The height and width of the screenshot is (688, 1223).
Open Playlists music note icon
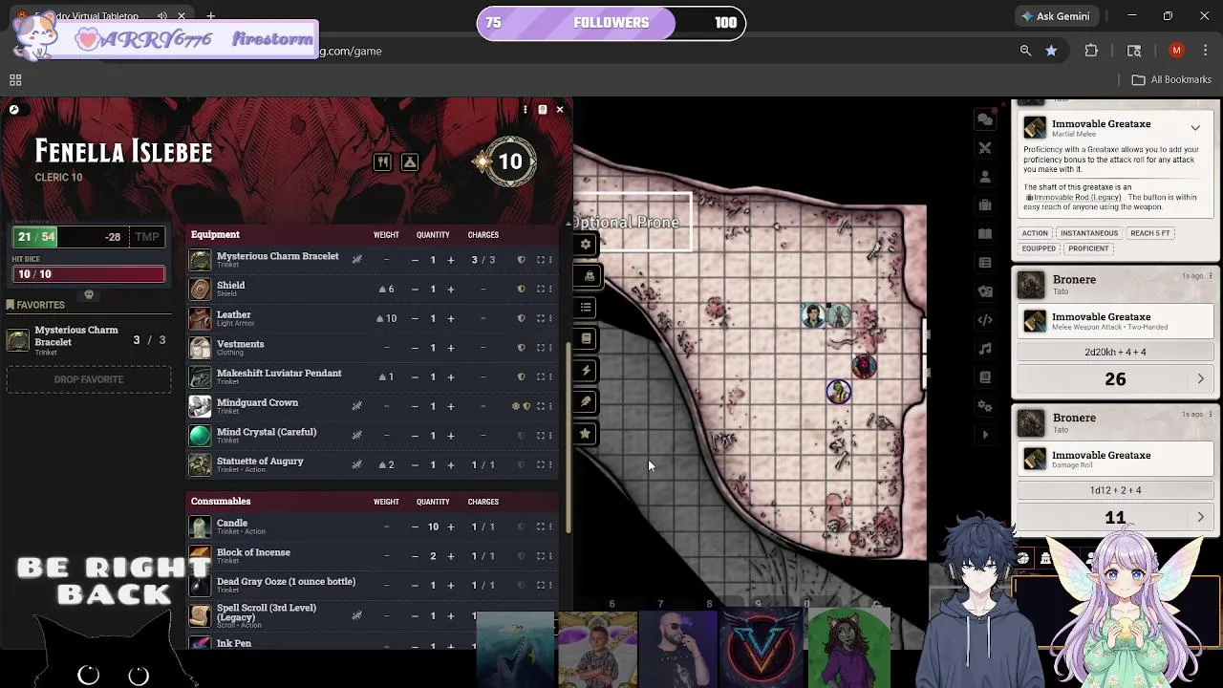coord(985,349)
